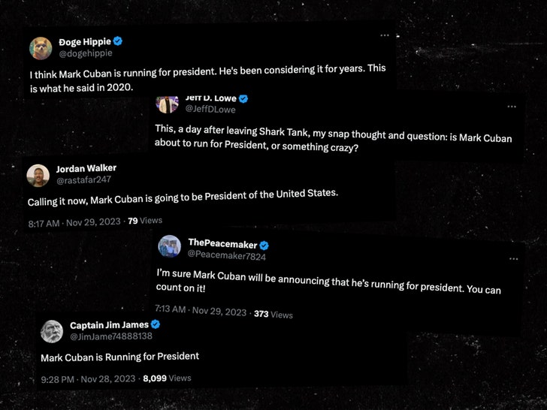Open three-dot menu on Jeff D. Lowe's tweet

pos(512,107)
